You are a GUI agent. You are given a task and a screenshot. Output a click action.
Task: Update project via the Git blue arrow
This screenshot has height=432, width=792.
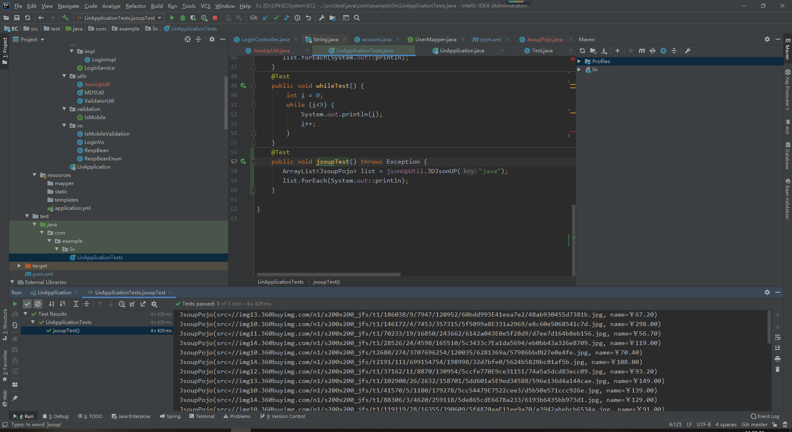265,18
